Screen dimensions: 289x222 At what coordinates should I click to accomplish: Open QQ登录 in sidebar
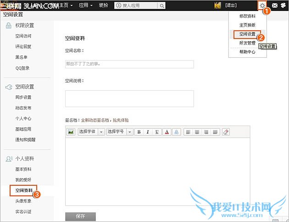click(x=22, y=68)
